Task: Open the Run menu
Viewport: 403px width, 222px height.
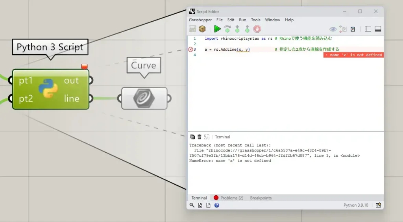Action: point(242,20)
